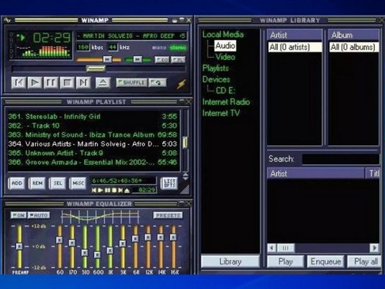Open the playlist MISC menu
This screenshot has width=385, height=289.
[78, 183]
